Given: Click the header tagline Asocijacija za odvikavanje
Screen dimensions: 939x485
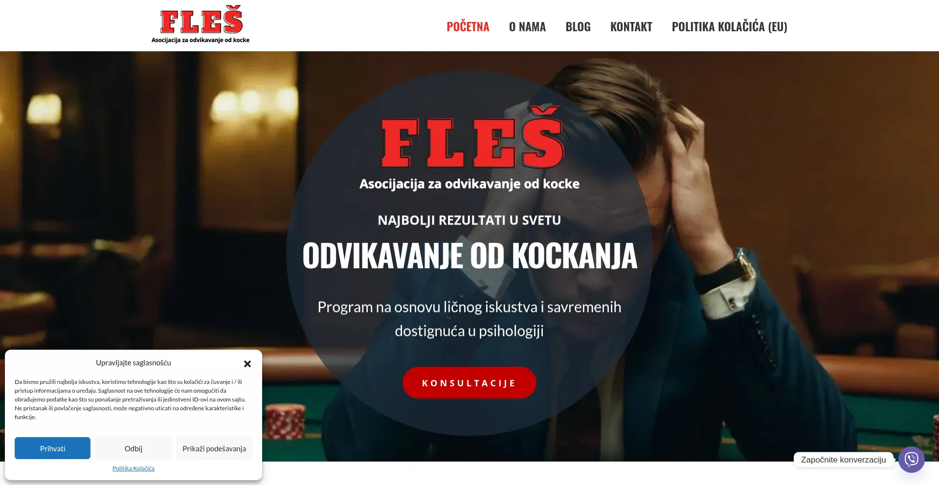Looking at the screenshot, I should pos(201,40).
